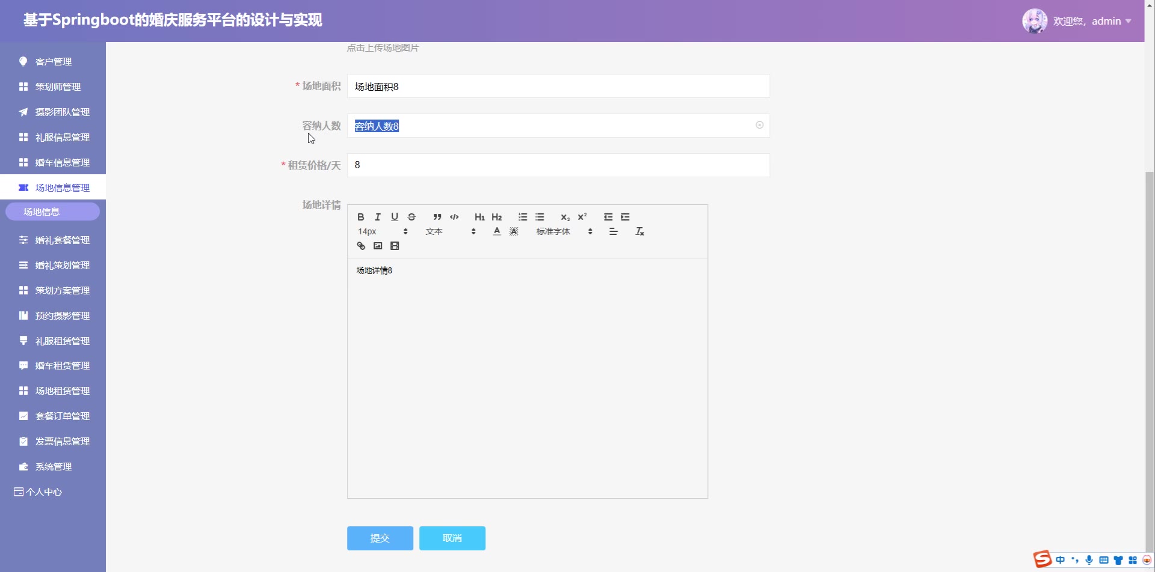Decrease the indent of the text

click(x=608, y=217)
